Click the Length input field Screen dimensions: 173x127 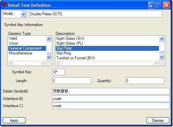(x=72, y=81)
